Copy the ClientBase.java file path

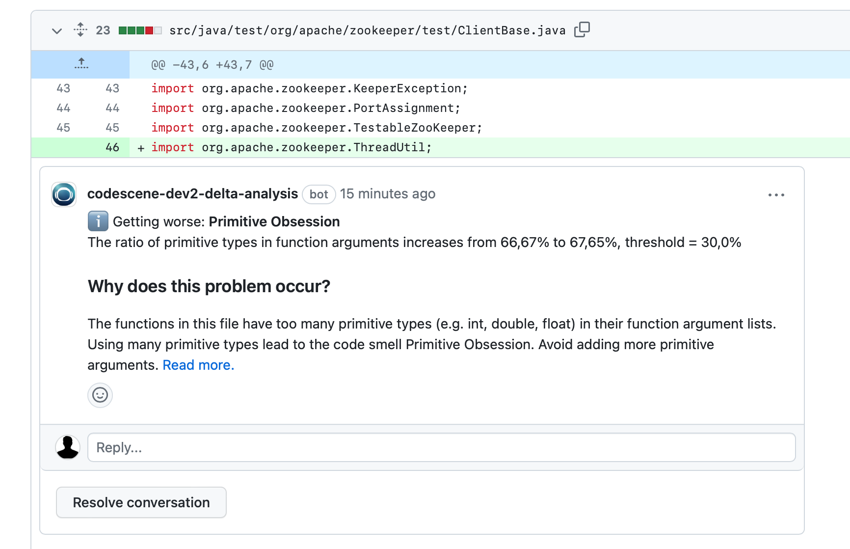582,30
